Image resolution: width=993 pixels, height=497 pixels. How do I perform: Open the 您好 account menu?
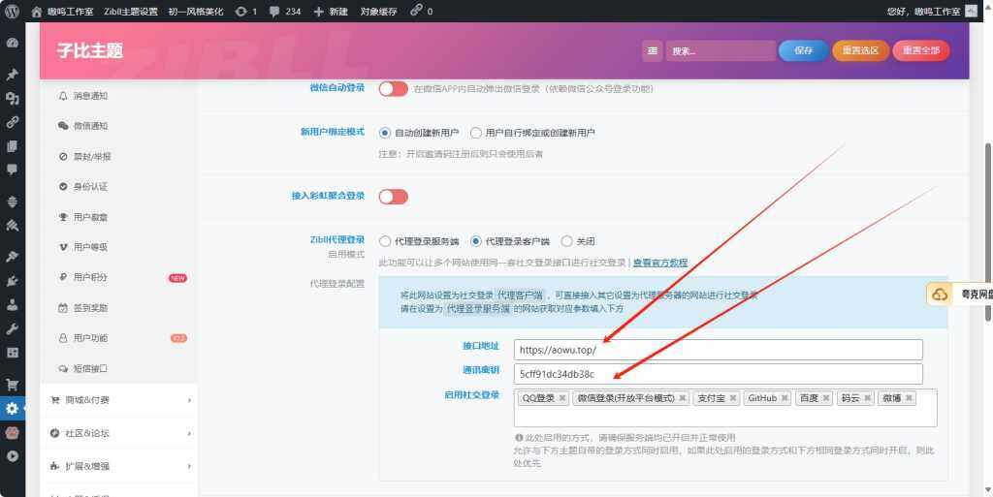coord(932,12)
